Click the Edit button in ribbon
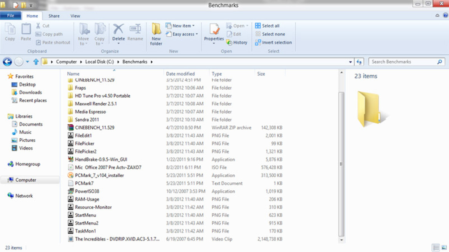 [234, 34]
